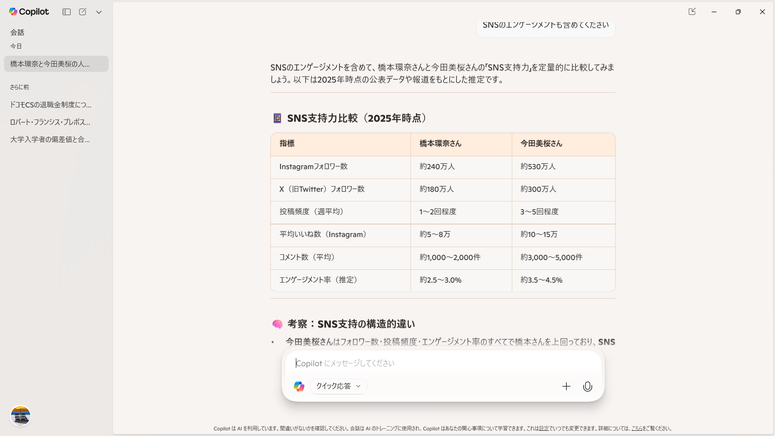Click the 1～2回程度 cell
The image size is (775, 436).
pyautogui.click(x=438, y=212)
